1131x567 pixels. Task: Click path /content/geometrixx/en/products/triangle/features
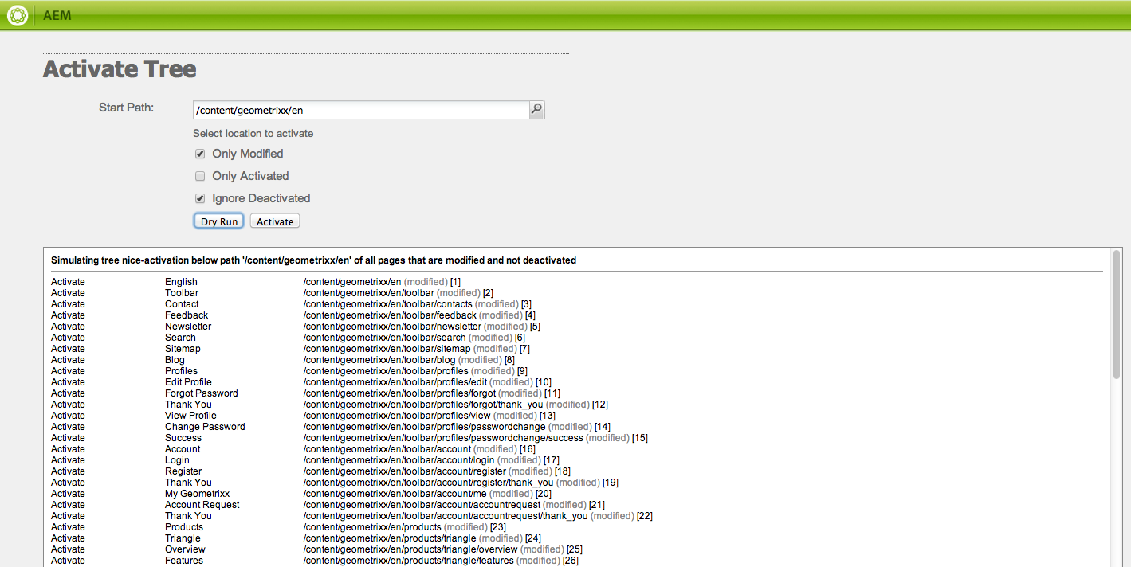[x=409, y=561]
